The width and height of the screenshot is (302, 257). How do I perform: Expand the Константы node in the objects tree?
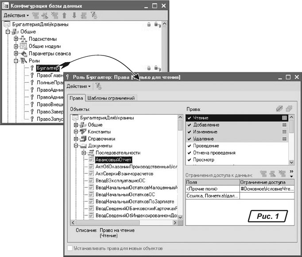(76, 132)
